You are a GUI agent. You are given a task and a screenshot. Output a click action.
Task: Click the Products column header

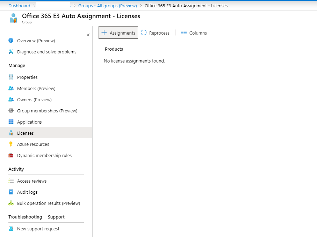click(x=114, y=49)
